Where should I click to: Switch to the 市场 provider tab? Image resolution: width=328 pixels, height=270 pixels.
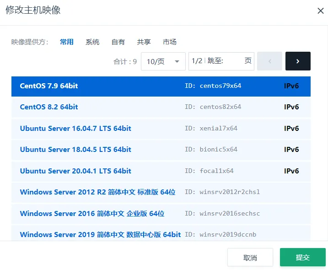click(x=170, y=42)
